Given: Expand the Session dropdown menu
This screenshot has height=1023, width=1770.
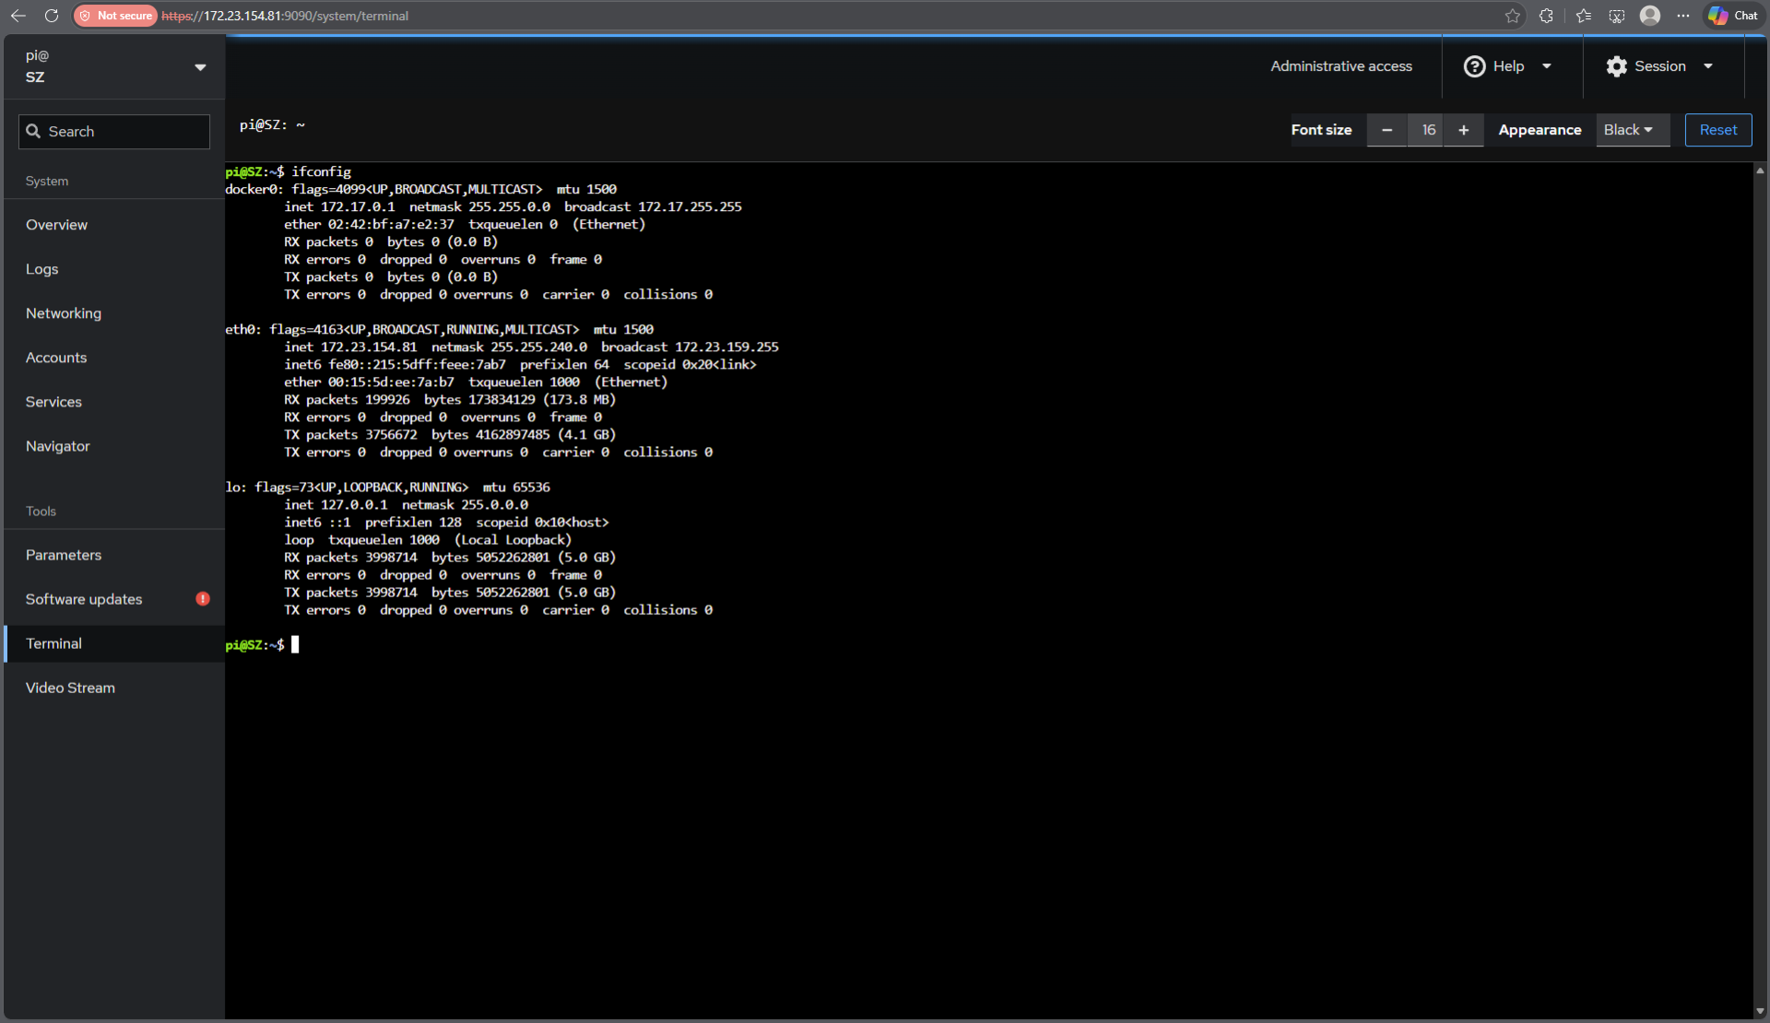Looking at the screenshot, I should tap(1709, 65).
